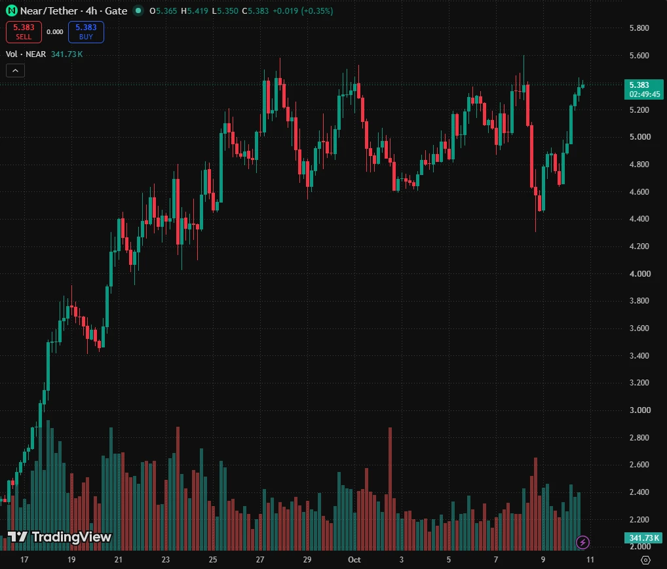The height and width of the screenshot is (569, 667).
Task: Click the Oct label on time axis
Action: [354, 560]
